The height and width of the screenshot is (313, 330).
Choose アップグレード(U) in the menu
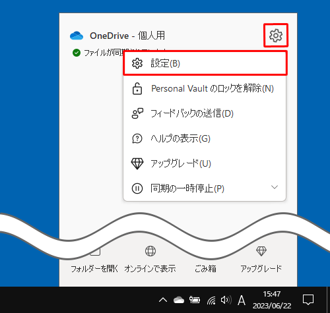205,163
